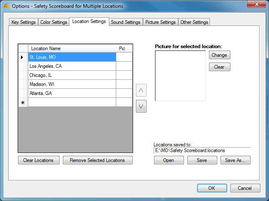Switch to the Key Settings tab
This screenshot has height=201, width=269.
[x=23, y=22]
